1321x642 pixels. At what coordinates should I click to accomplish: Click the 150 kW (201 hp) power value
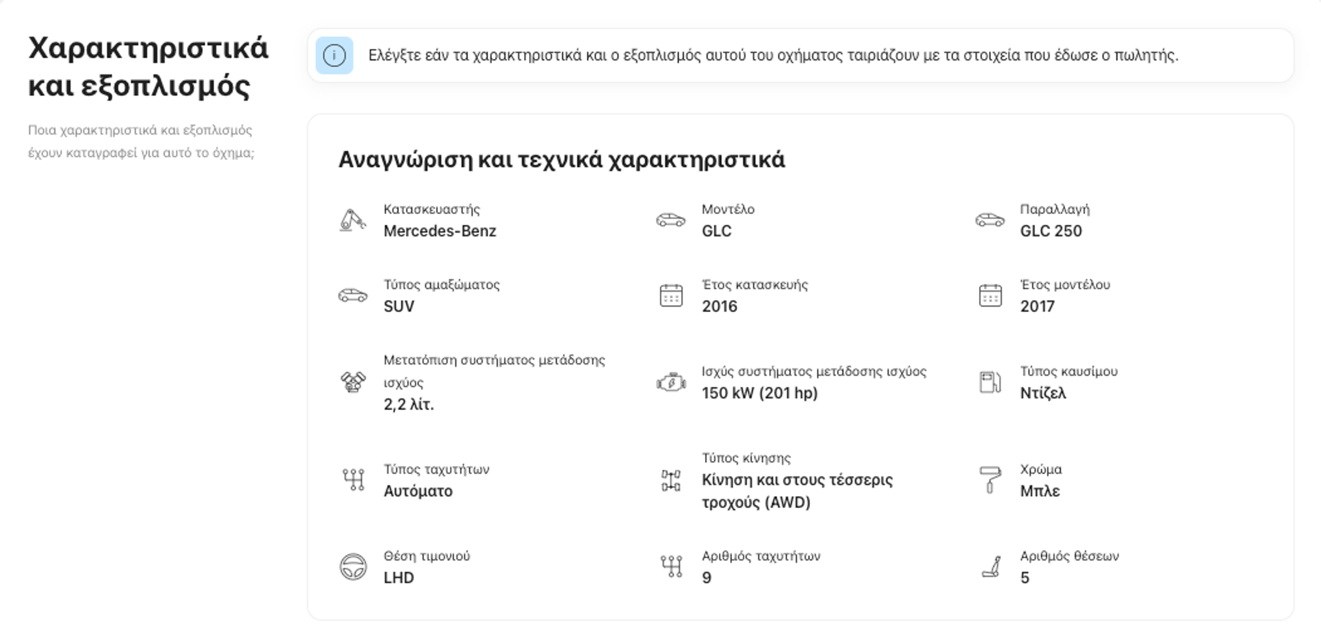coord(760,393)
